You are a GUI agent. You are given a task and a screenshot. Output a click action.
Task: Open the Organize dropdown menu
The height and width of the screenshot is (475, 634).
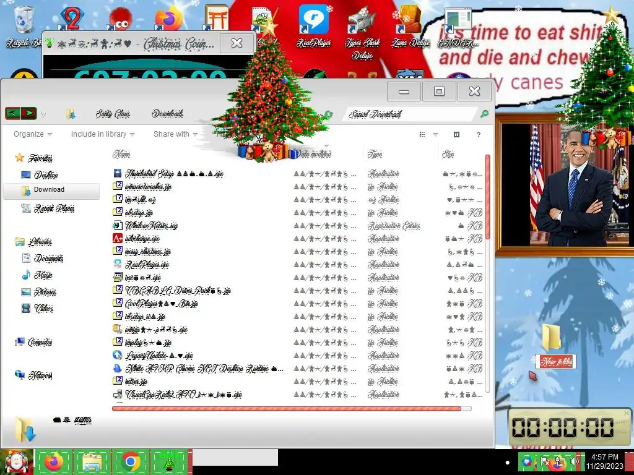pyautogui.click(x=32, y=134)
